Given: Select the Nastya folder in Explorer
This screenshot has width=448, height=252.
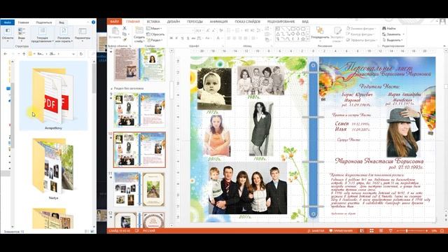Looking at the screenshot, I should (x=53, y=169).
